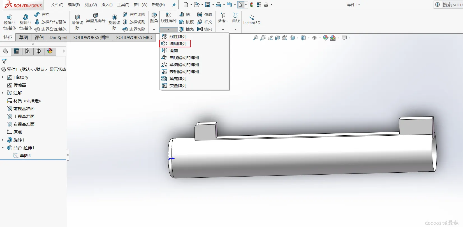Choose 镜向 in the pattern dropdown list
Screen dimensions: 463x227
(x=195, y=50)
